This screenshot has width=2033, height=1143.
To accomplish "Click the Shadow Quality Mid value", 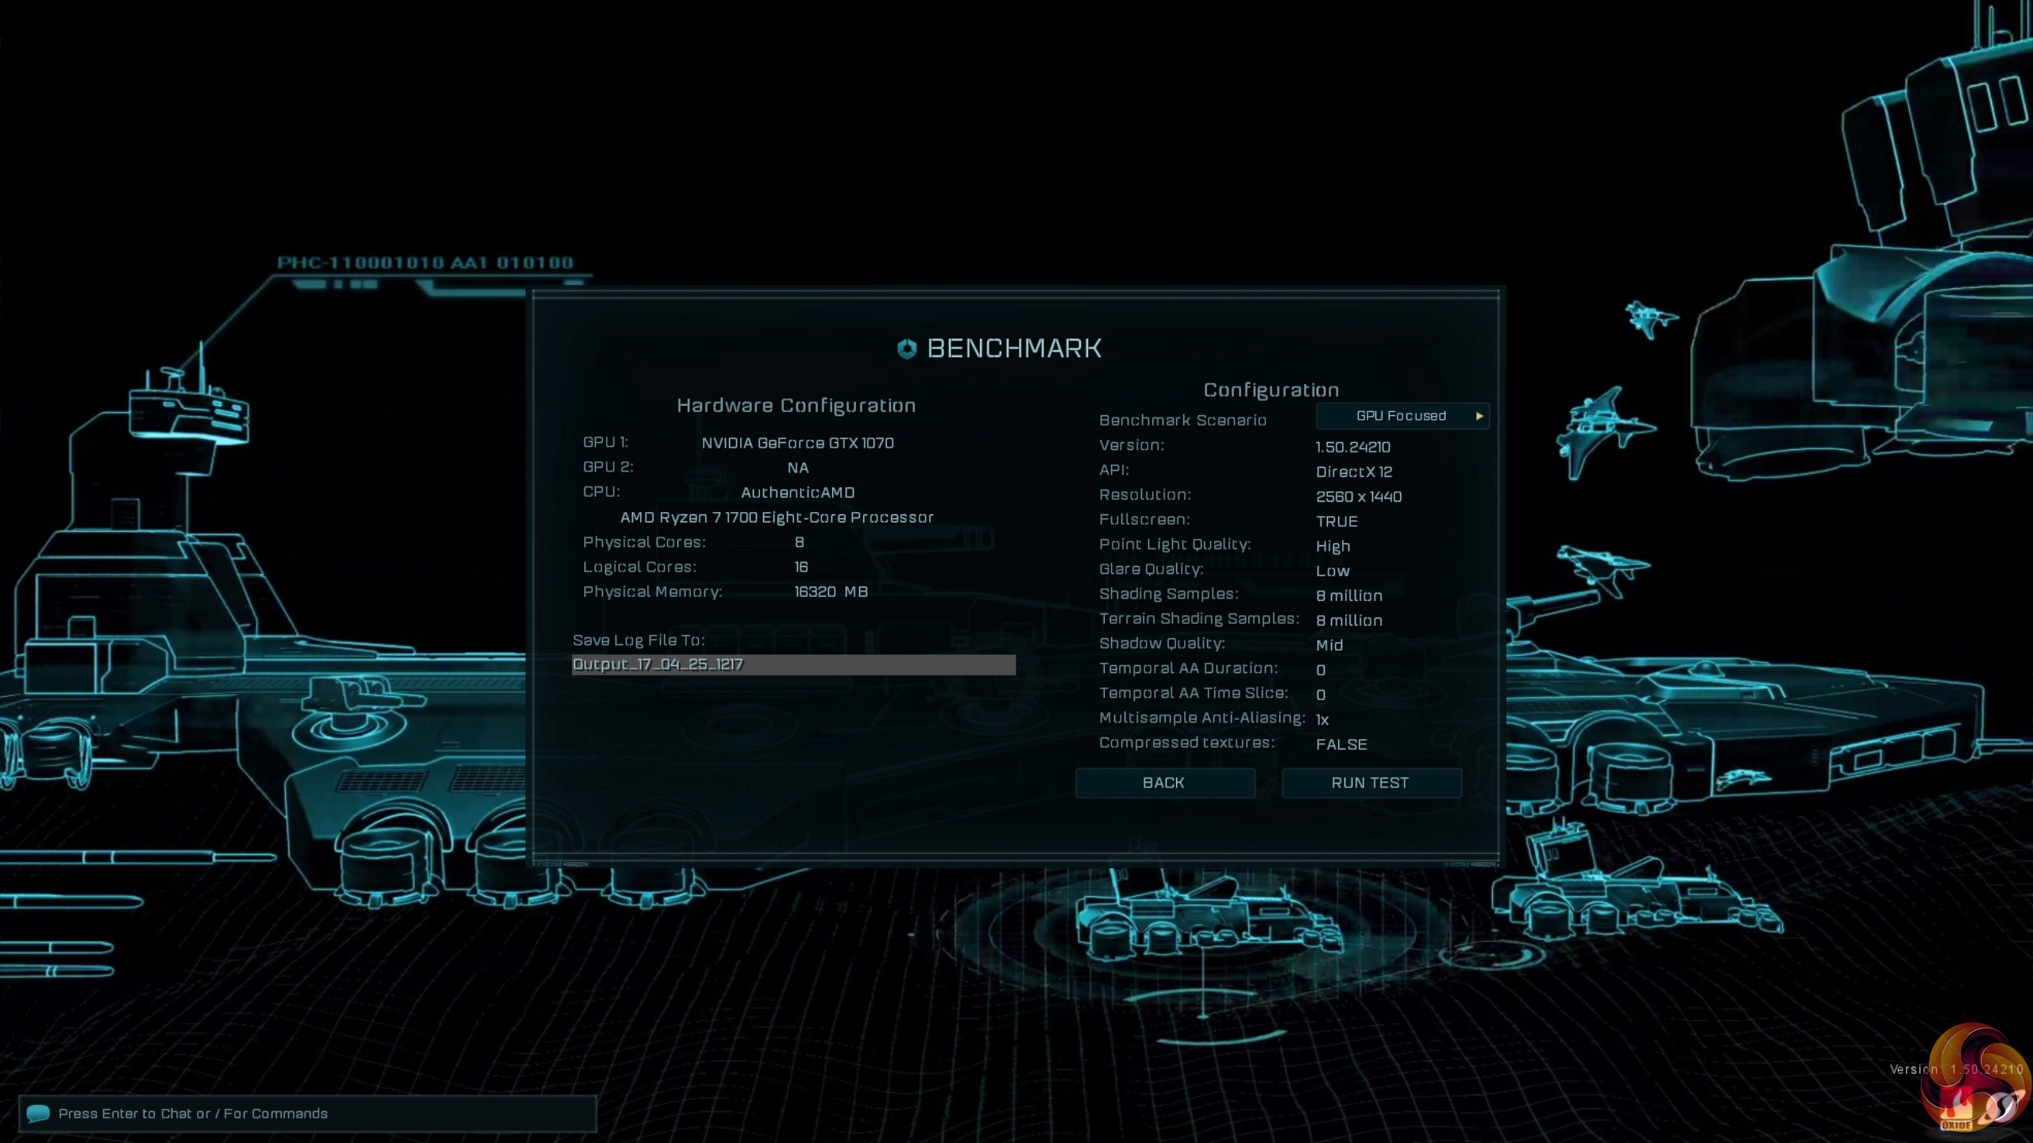I will point(1329,645).
